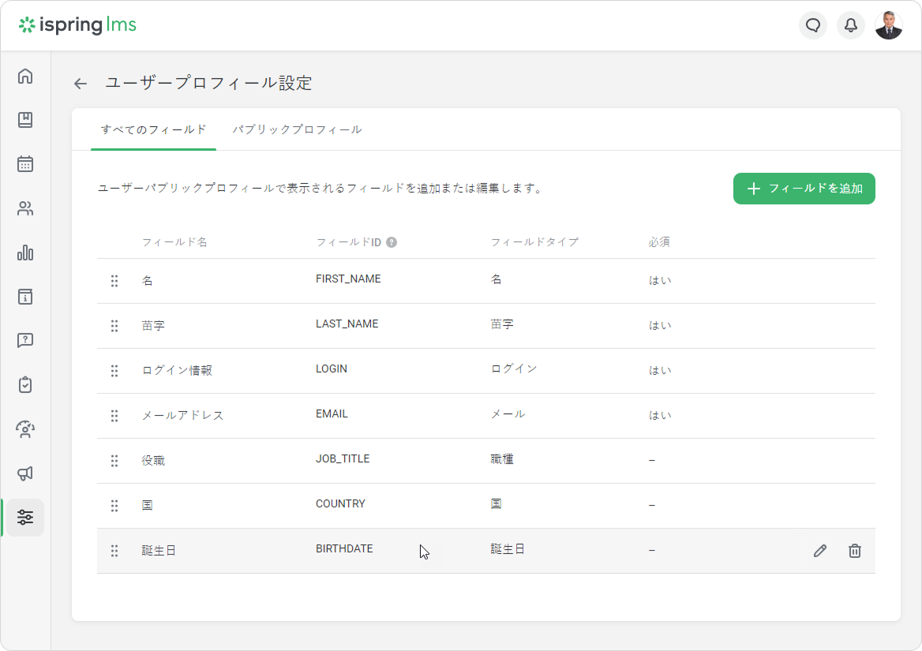
Task: Open the chat bubble icon
Action: pyautogui.click(x=813, y=25)
